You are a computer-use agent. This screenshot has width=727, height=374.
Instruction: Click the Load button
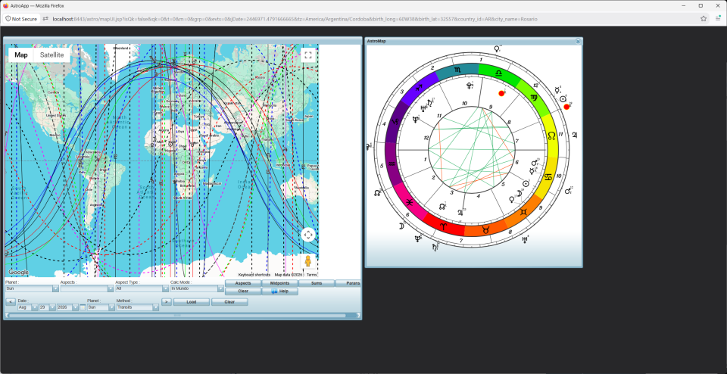point(192,302)
